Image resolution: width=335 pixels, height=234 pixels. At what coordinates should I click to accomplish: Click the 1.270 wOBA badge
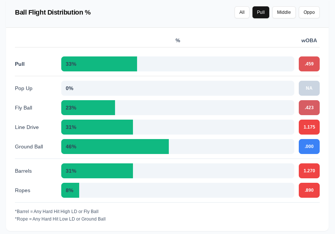[x=309, y=171]
